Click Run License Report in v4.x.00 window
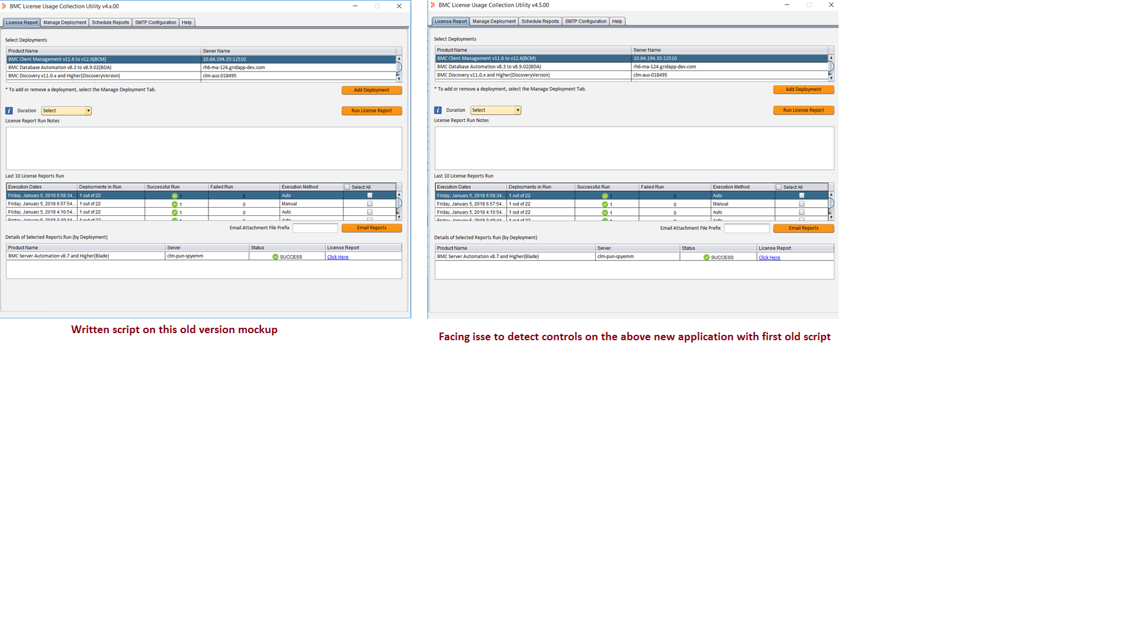Screen dimensions: 1137x639 (372, 111)
